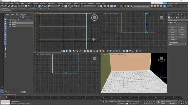
Task: Click the Redo arrow in the main toolbar
Action: pyautogui.click(x=6, y=6)
